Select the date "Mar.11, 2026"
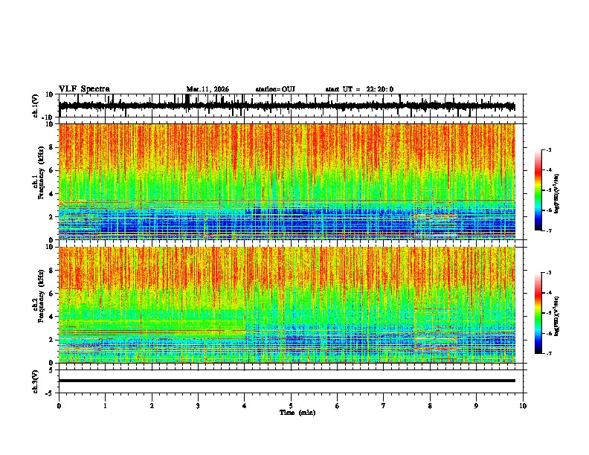Image resolution: width=589 pixels, height=455 pixels. pyautogui.click(x=207, y=89)
